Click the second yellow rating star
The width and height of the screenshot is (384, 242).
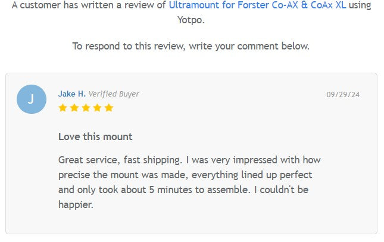pos(74,108)
